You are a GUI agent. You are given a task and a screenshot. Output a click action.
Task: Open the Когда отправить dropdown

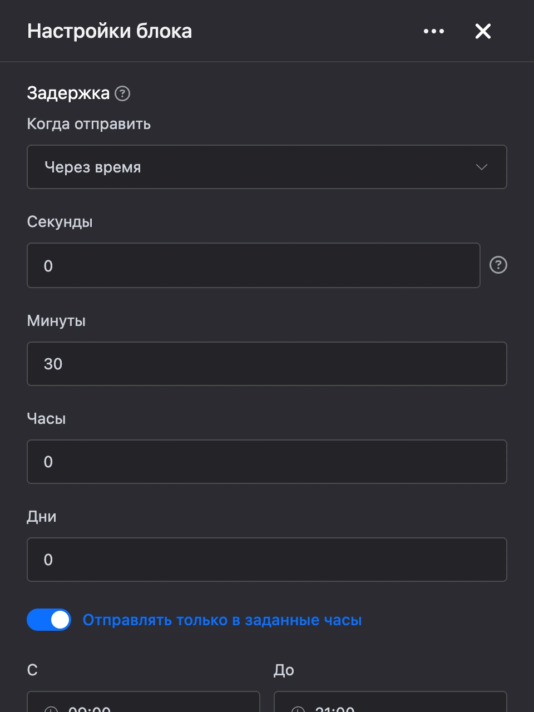coord(267,167)
